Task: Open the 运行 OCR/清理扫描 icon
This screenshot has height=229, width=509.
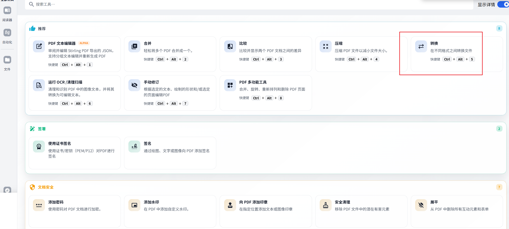Action: coord(39,85)
